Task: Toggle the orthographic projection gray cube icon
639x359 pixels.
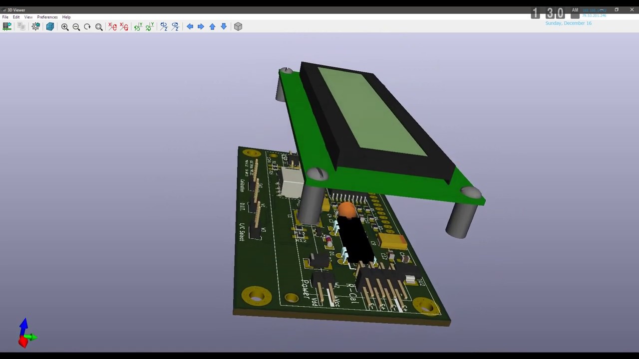Action: pyautogui.click(x=238, y=26)
